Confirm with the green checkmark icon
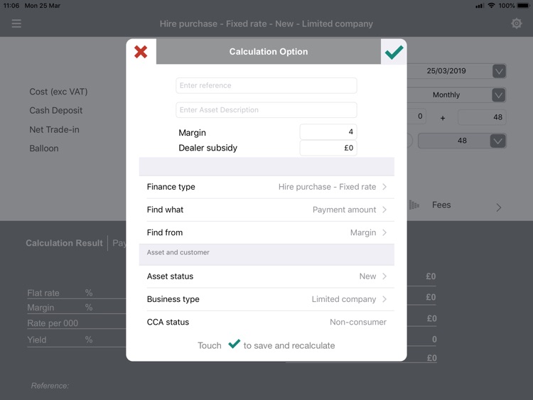 point(394,52)
